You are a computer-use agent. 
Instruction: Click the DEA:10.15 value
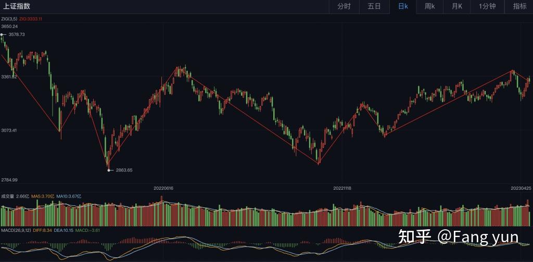tap(64, 230)
